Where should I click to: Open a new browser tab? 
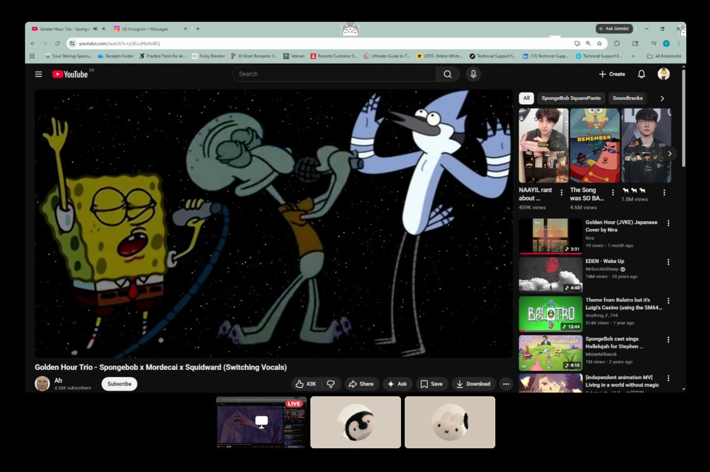[198, 28]
